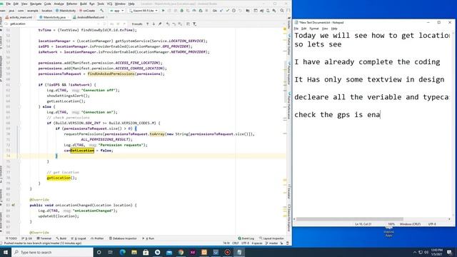This screenshot has width=457, height=257.
Task: Click the Cortana circle on the taskbar
Action: (99, 252)
